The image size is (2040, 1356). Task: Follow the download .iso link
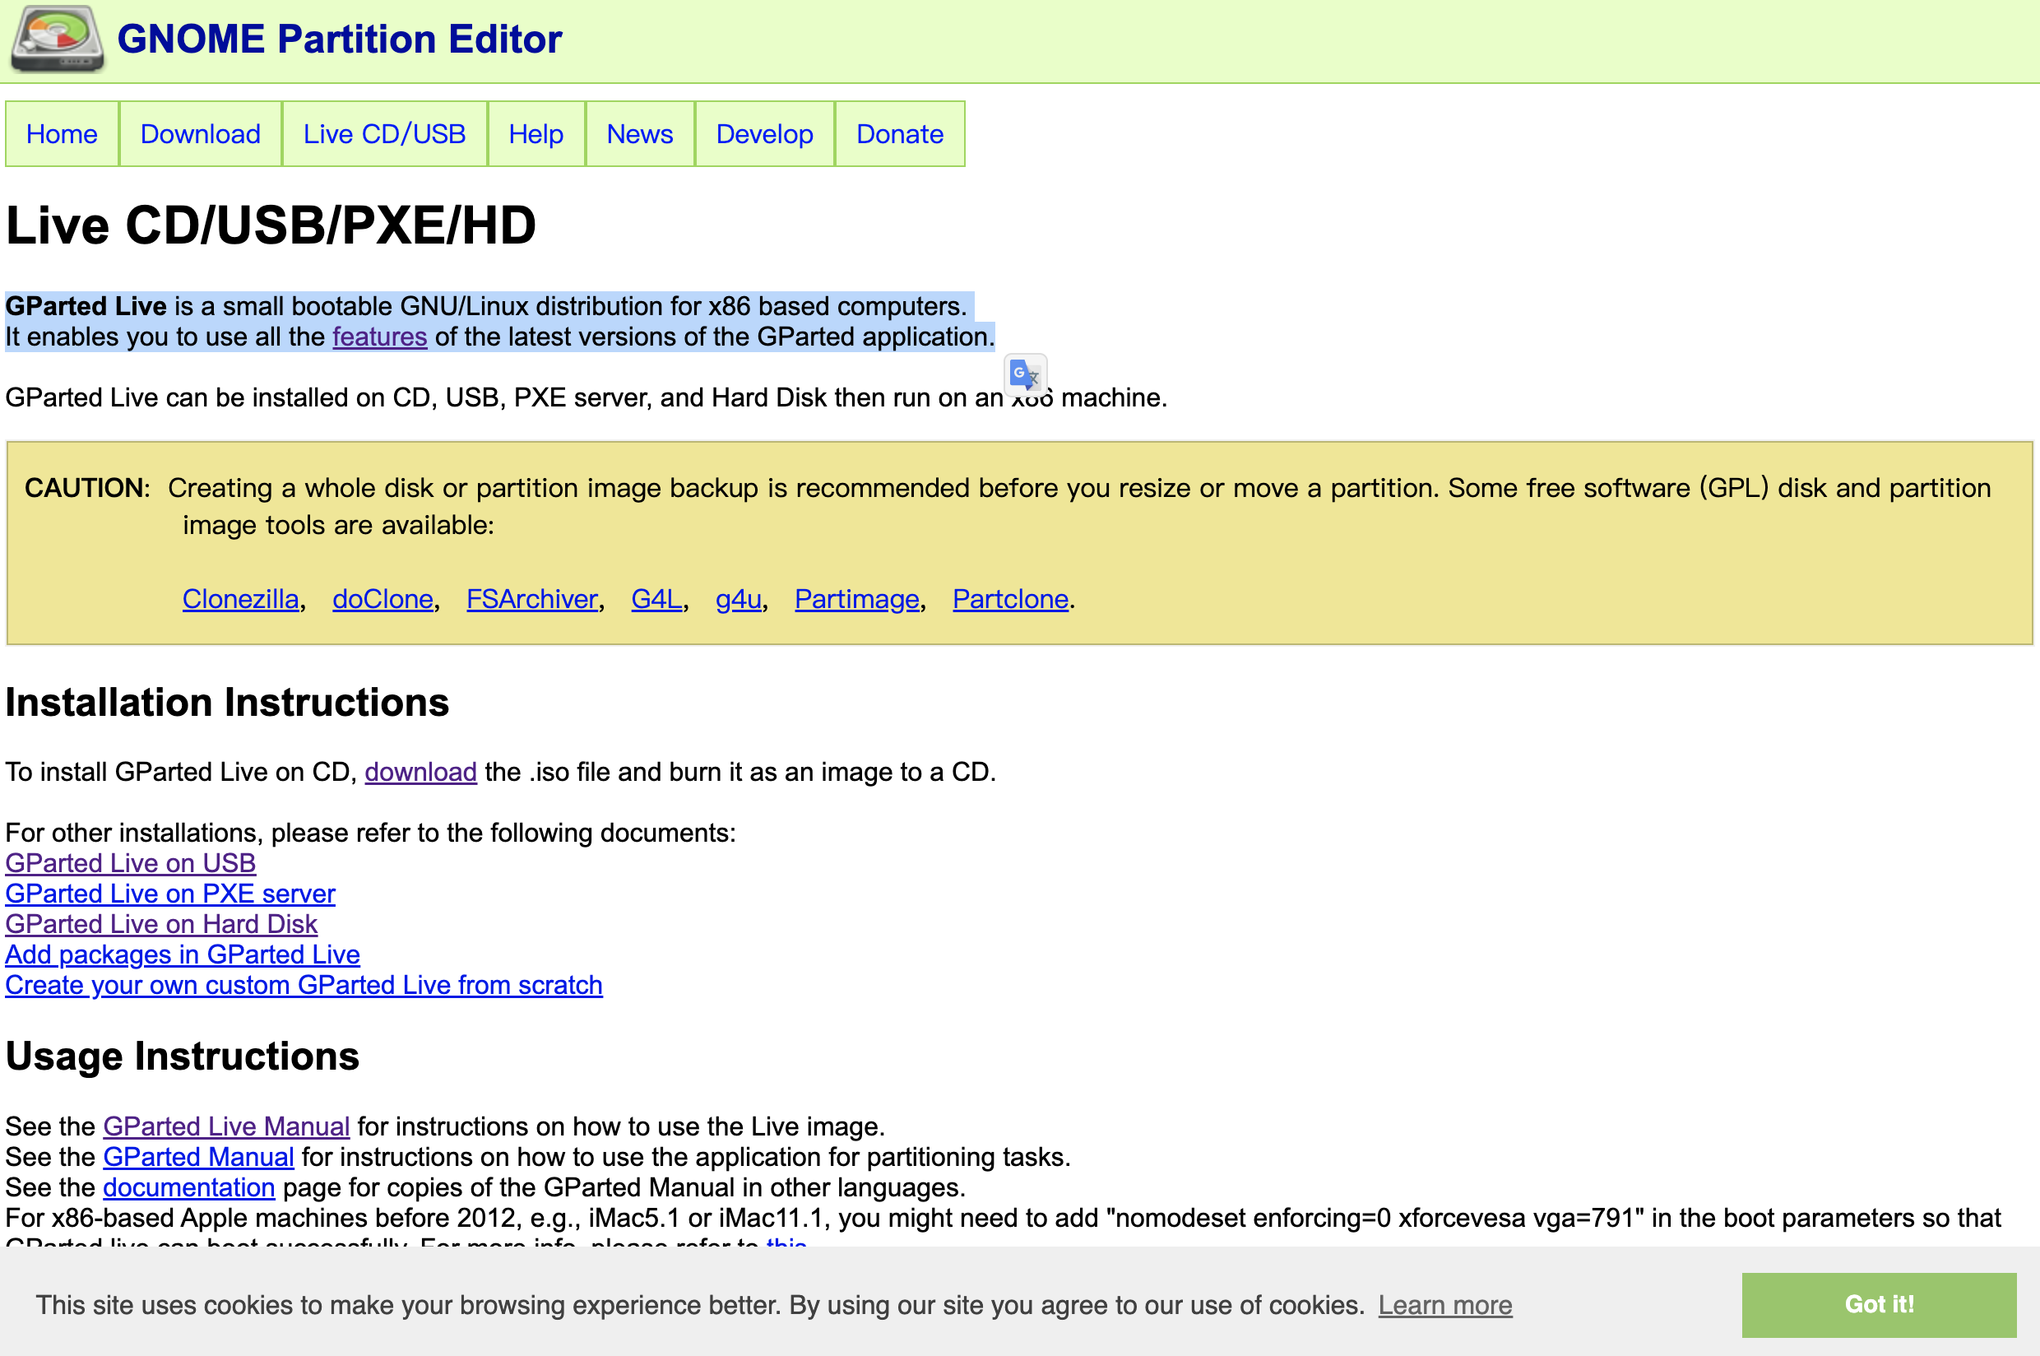(x=420, y=773)
